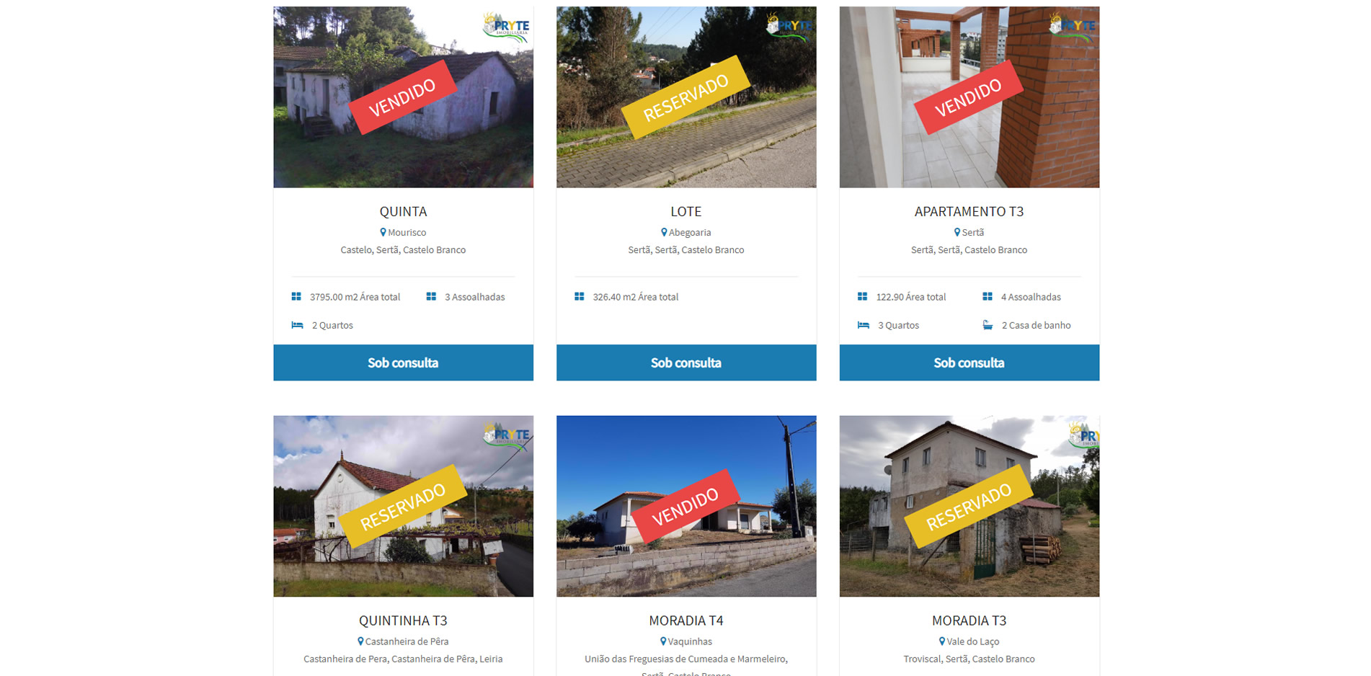Image resolution: width=1371 pixels, height=676 pixels.
Task: Open the Quinta property photo
Action: pyautogui.click(x=404, y=97)
